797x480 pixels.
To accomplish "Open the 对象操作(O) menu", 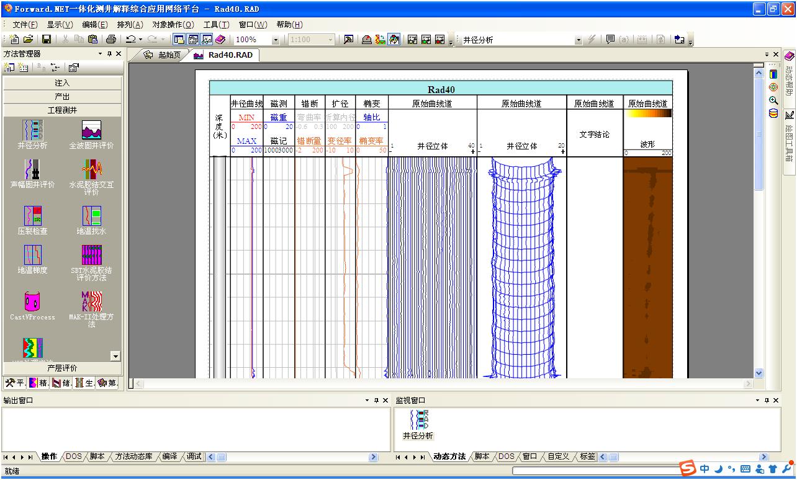I will pyautogui.click(x=173, y=24).
